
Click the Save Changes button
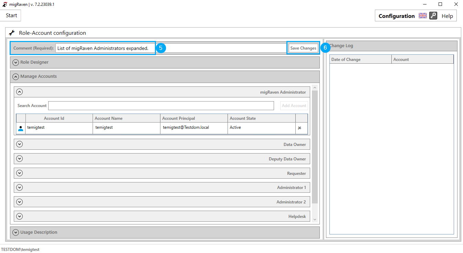click(x=303, y=48)
